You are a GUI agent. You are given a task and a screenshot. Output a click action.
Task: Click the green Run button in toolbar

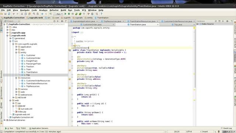tap(65, 14)
